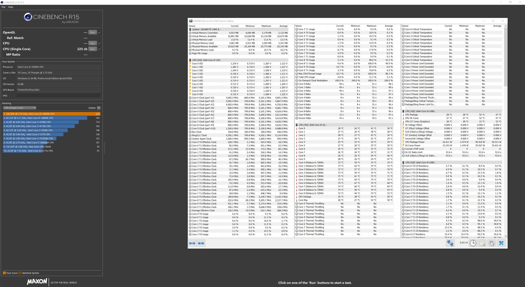Select the CPU Package Power row
Screen dimensions: 525x287
tap(452, 142)
